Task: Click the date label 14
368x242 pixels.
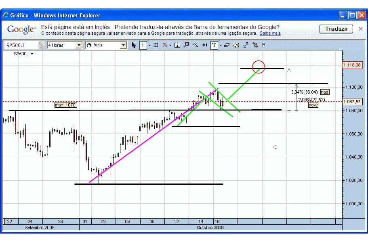Action: [x=201, y=221]
